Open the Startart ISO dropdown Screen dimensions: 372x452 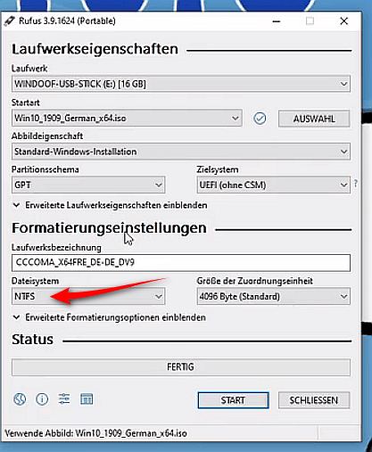coord(127,119)
